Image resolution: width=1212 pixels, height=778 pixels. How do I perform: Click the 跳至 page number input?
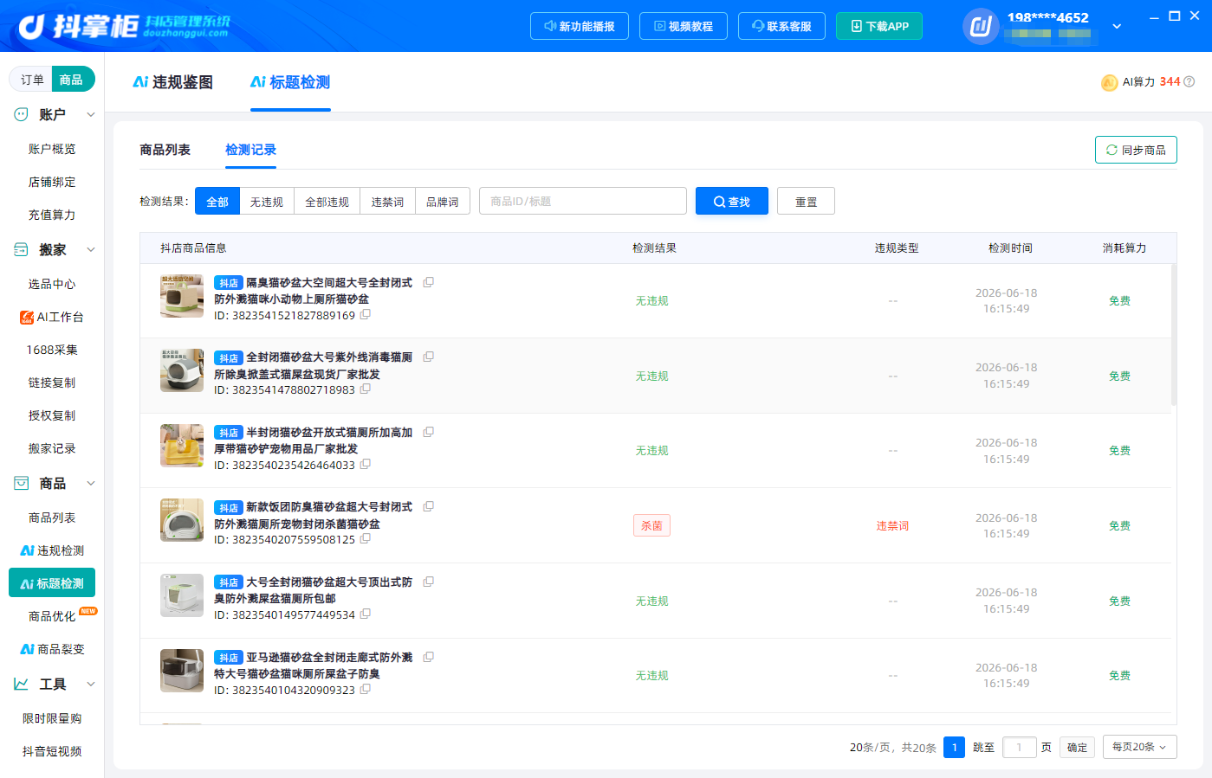pos(1019,747)
